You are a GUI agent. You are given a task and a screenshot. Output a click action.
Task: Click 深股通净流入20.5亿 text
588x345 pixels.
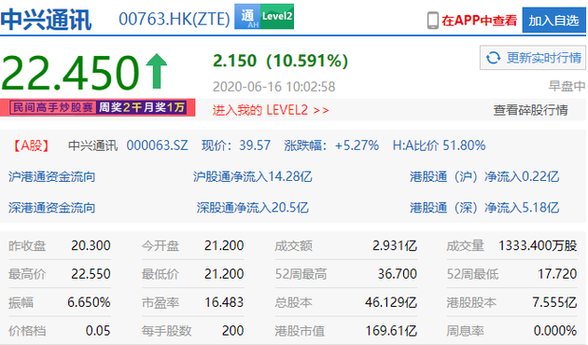[252, 208]
